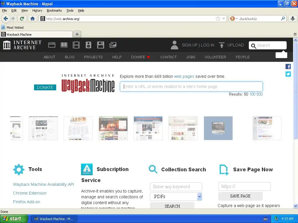298x223 pixels.
Task: Open the File menu
Action: [4, 10]
